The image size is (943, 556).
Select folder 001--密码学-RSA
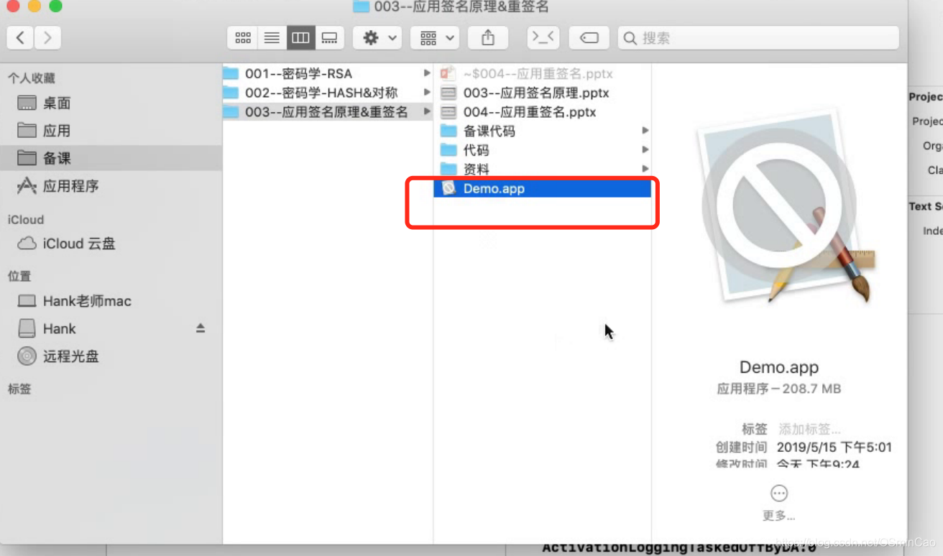click(328, 73)
